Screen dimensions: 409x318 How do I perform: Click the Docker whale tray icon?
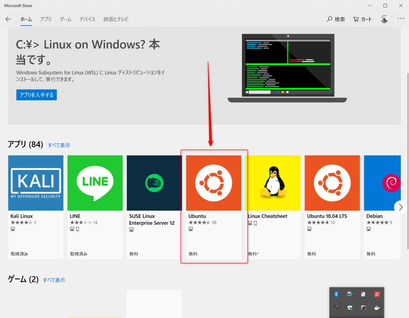click(377, 308)
